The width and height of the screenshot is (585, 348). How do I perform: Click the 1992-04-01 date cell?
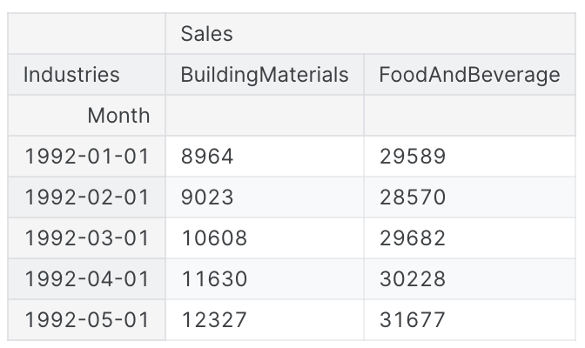87,279
